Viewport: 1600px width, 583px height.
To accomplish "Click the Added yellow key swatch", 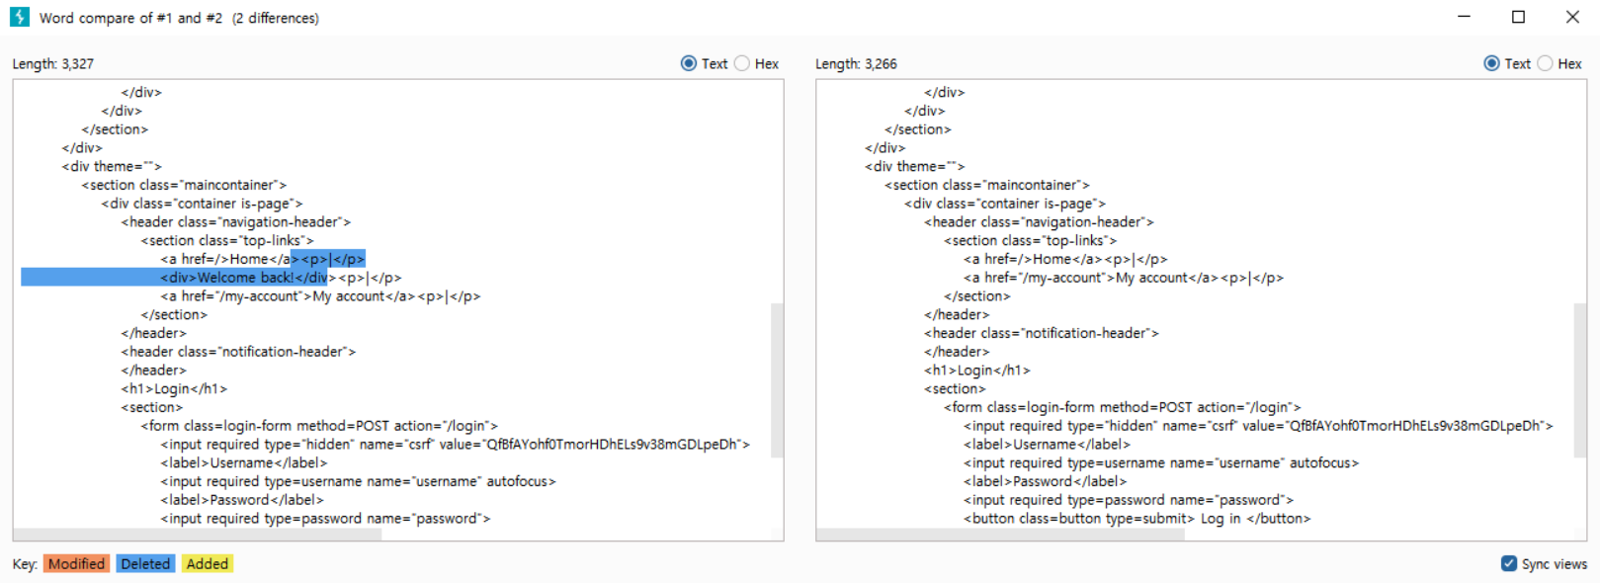I will [x=208, y=563].
